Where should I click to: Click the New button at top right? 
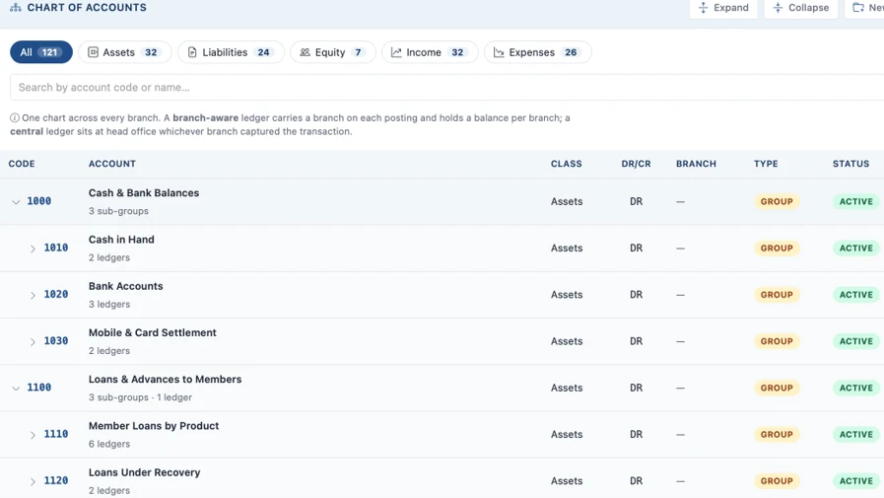click(x=865, y=8)
